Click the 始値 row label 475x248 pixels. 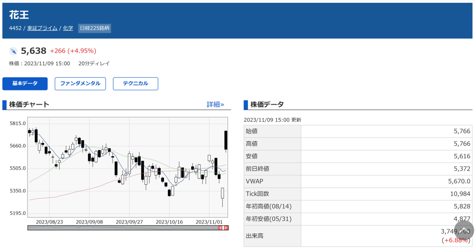(x=252, y=132)
